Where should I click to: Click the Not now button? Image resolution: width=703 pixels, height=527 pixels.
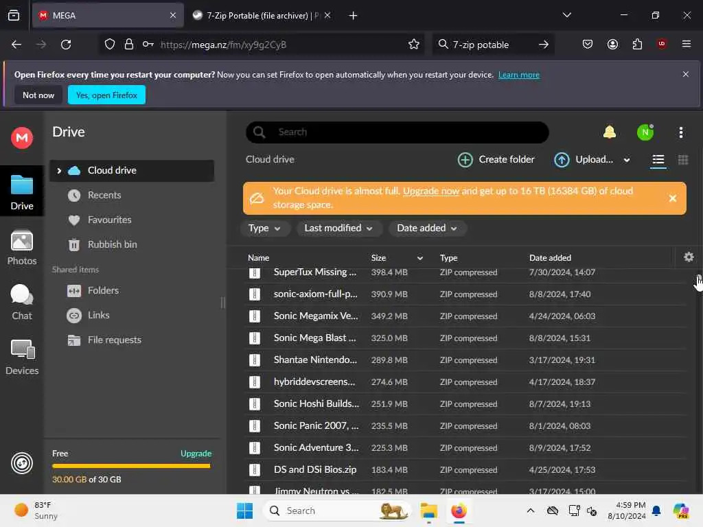tap(38, 95)
